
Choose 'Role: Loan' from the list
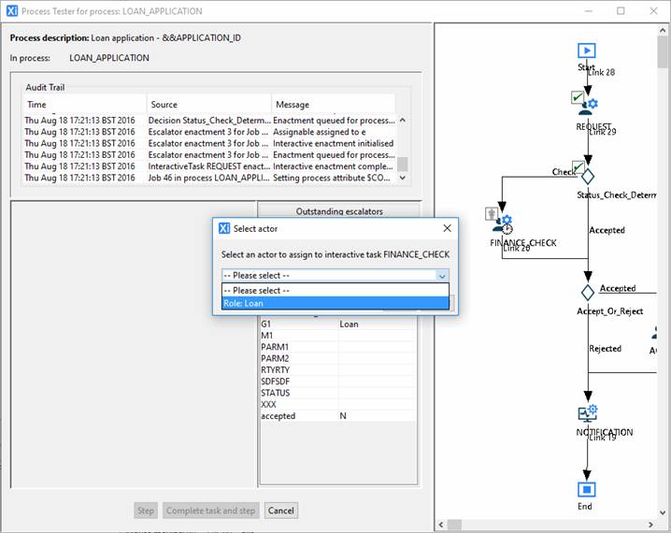335,302
